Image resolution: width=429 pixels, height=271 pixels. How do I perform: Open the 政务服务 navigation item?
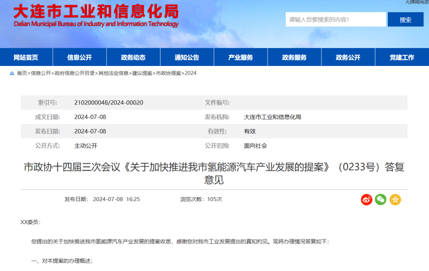point(294,57)
